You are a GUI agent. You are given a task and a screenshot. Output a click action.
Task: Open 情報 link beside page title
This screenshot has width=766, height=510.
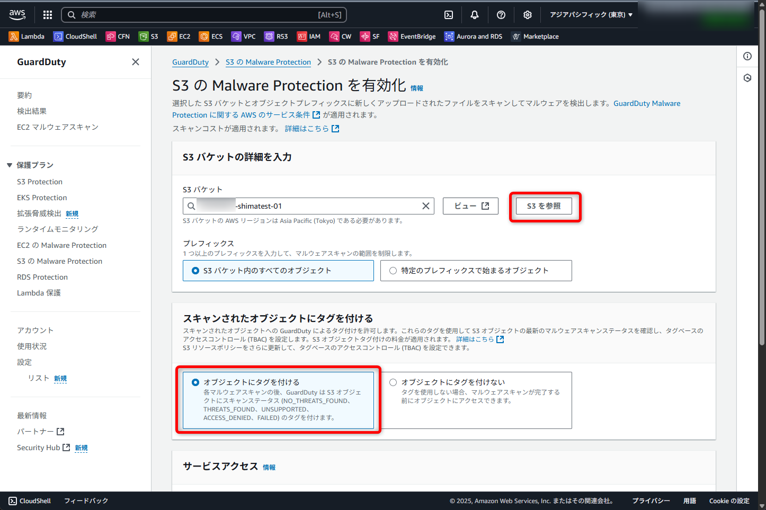[x=417, y=88]
